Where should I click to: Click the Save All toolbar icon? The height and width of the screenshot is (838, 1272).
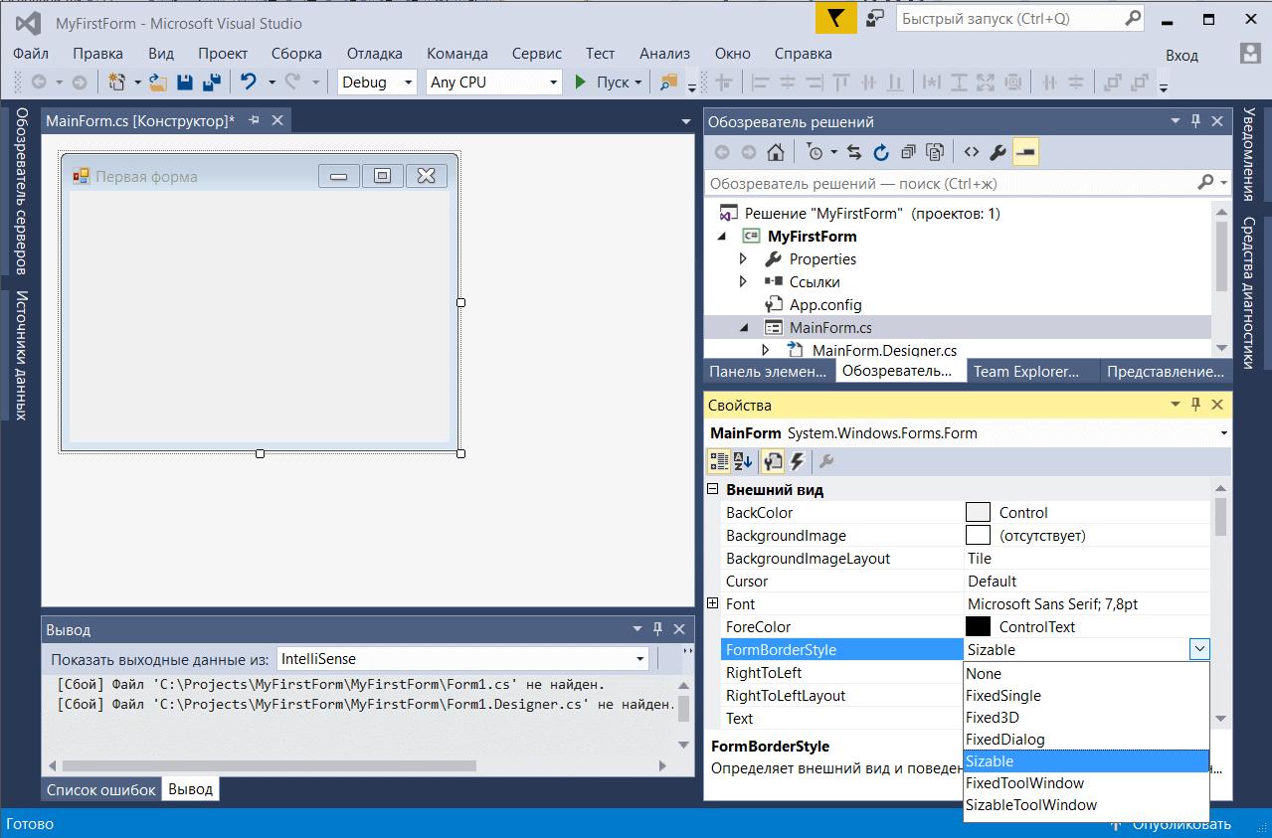[211, 83]
